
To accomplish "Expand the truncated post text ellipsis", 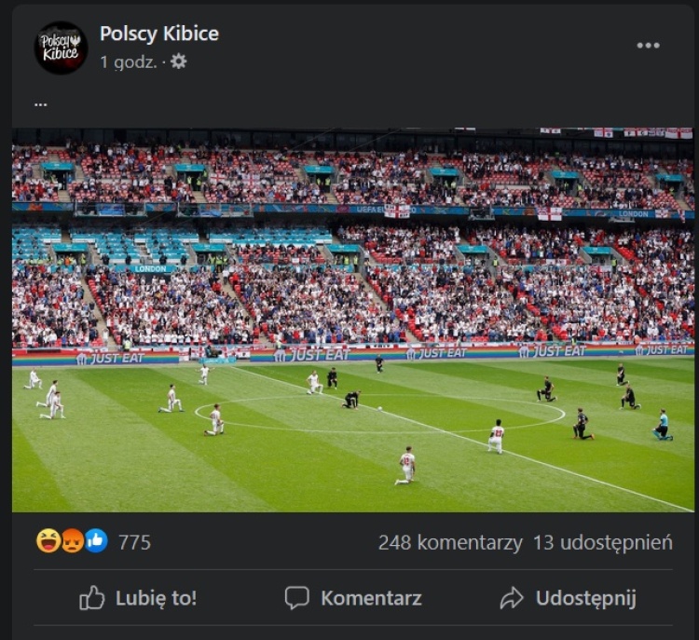I will click(x=41, y=104).
